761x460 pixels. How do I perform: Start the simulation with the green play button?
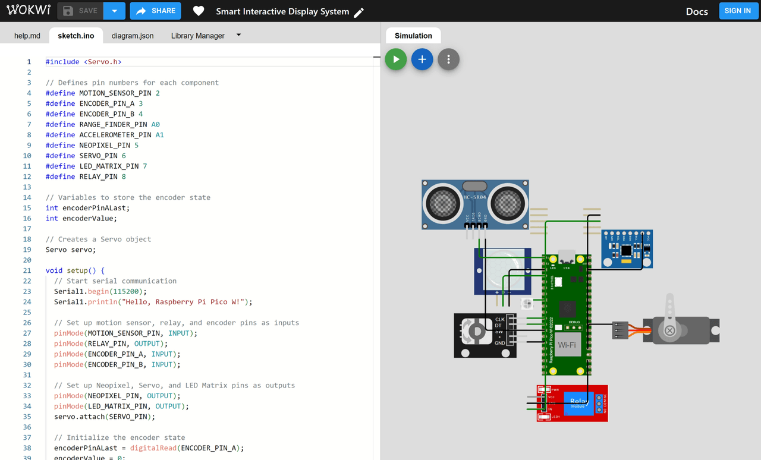click(x=396, y=59)
